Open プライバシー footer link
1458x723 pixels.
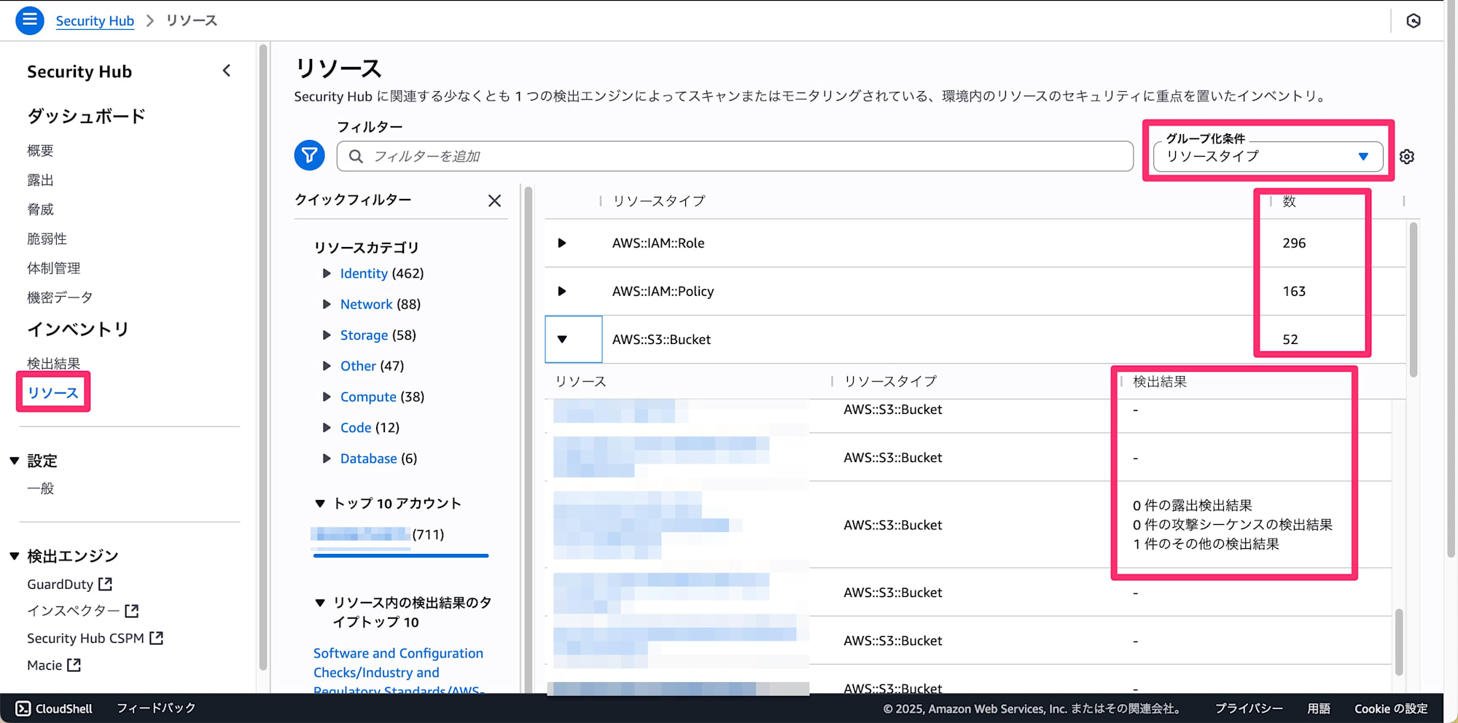click(x=1249, y=708)
